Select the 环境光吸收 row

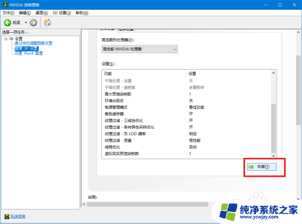pos(187,100)
